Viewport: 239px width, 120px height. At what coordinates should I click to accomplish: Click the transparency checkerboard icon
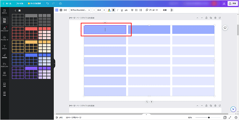pyautogui.click(x=172, y=10)
